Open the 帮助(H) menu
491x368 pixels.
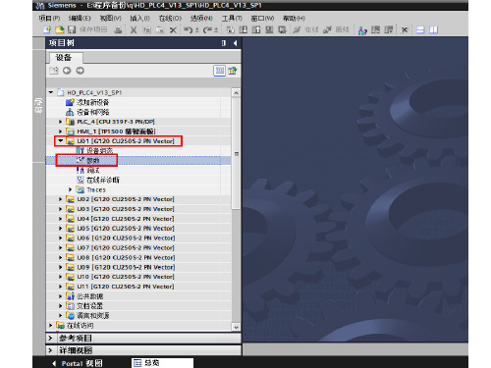click(x=294, y=19)
